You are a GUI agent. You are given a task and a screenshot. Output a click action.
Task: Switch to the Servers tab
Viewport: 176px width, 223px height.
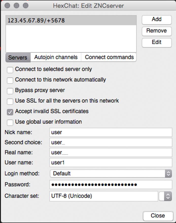pyautogui.click(x=18, y=57)
